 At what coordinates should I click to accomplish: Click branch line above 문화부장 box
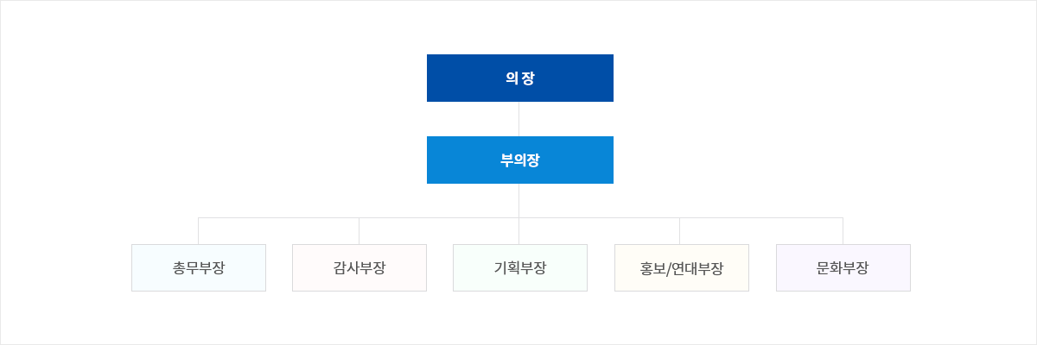coord(843,230)
